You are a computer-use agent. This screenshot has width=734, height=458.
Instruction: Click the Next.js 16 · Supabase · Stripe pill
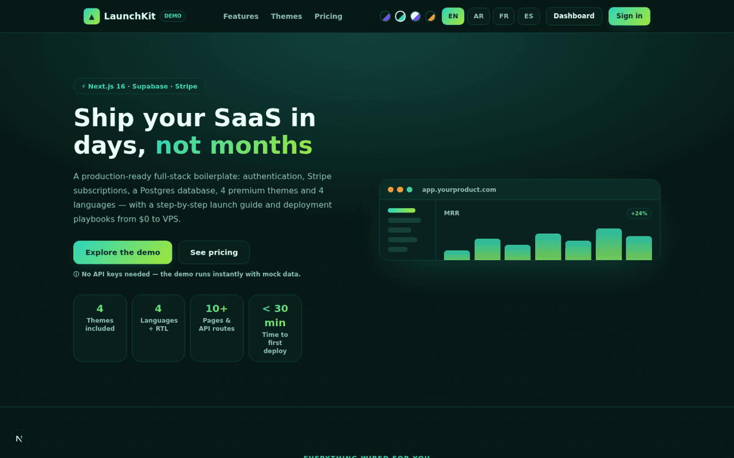(x=139, y=86)
